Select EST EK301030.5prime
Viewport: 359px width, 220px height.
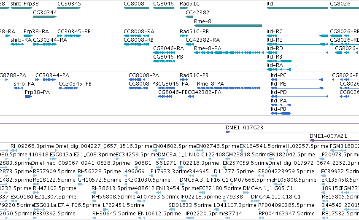[x=126, y=184]
